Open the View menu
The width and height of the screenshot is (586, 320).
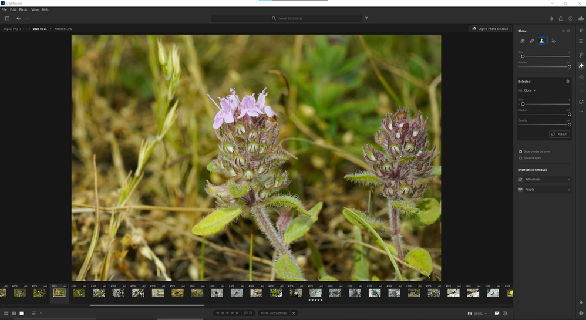click(x=35, y=10)
